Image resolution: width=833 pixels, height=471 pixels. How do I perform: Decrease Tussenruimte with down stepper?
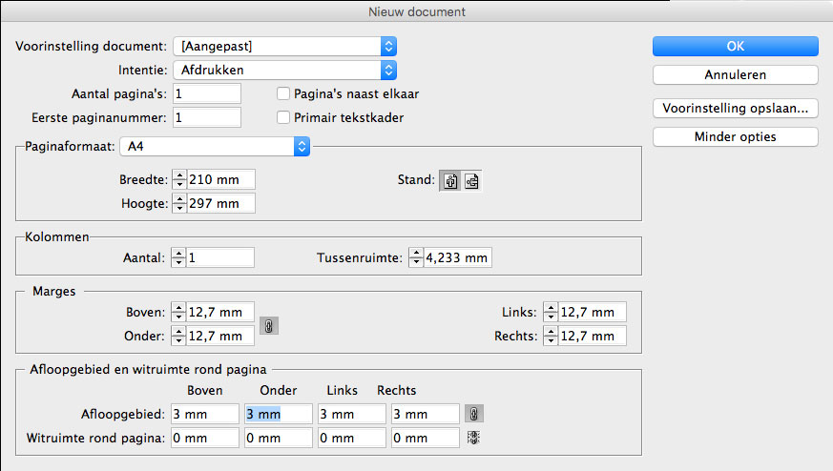point(416,262)
